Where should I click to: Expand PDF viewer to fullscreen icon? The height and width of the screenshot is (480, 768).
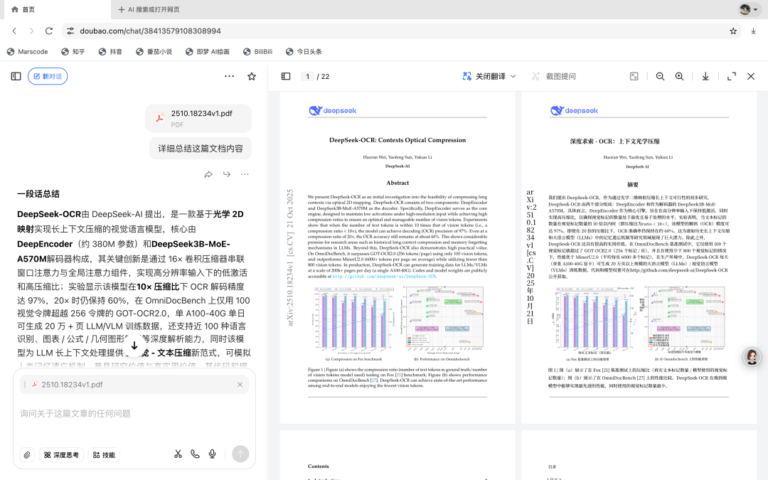tap(731, 76)
